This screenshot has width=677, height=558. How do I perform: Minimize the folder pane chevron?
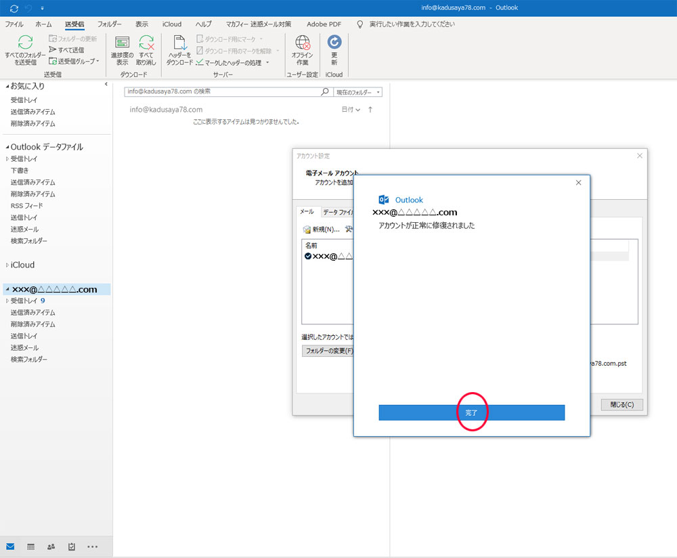[x=106, y=84]
